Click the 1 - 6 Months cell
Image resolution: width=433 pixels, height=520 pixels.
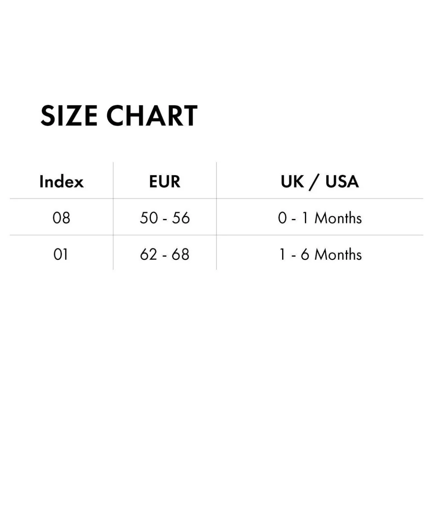(x=321, y=254)
